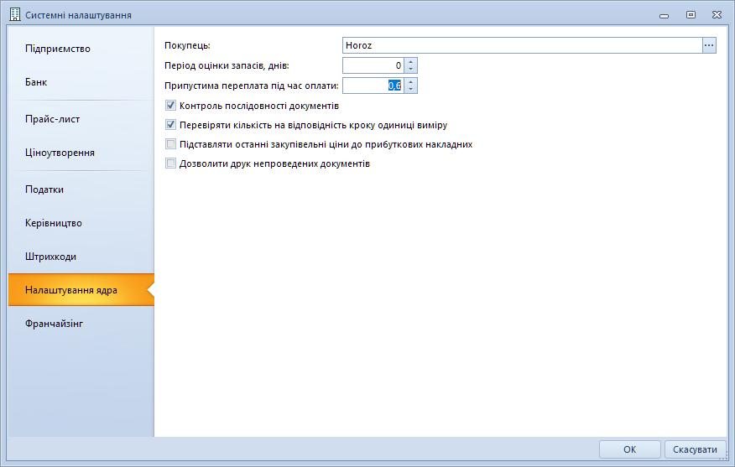735x467 pixels.
Task: Click the ellipsis button next to Покупець field
Action: point(709,45)
